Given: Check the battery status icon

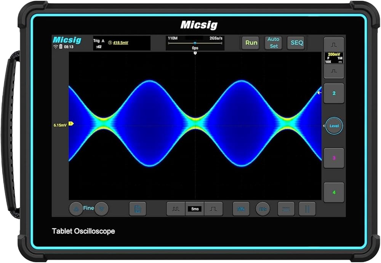Looking at the screenshot, I should pyautogui.click(x=61, y=46).
